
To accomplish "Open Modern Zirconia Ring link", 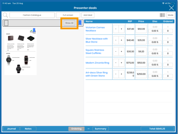I will [x=97, y=63].
